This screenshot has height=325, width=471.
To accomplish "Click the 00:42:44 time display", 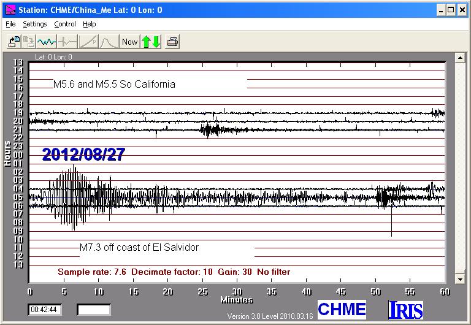I will pyautogui.click(x=44, y=310).
